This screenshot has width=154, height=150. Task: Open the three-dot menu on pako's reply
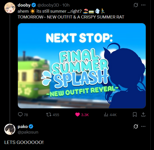143,126
